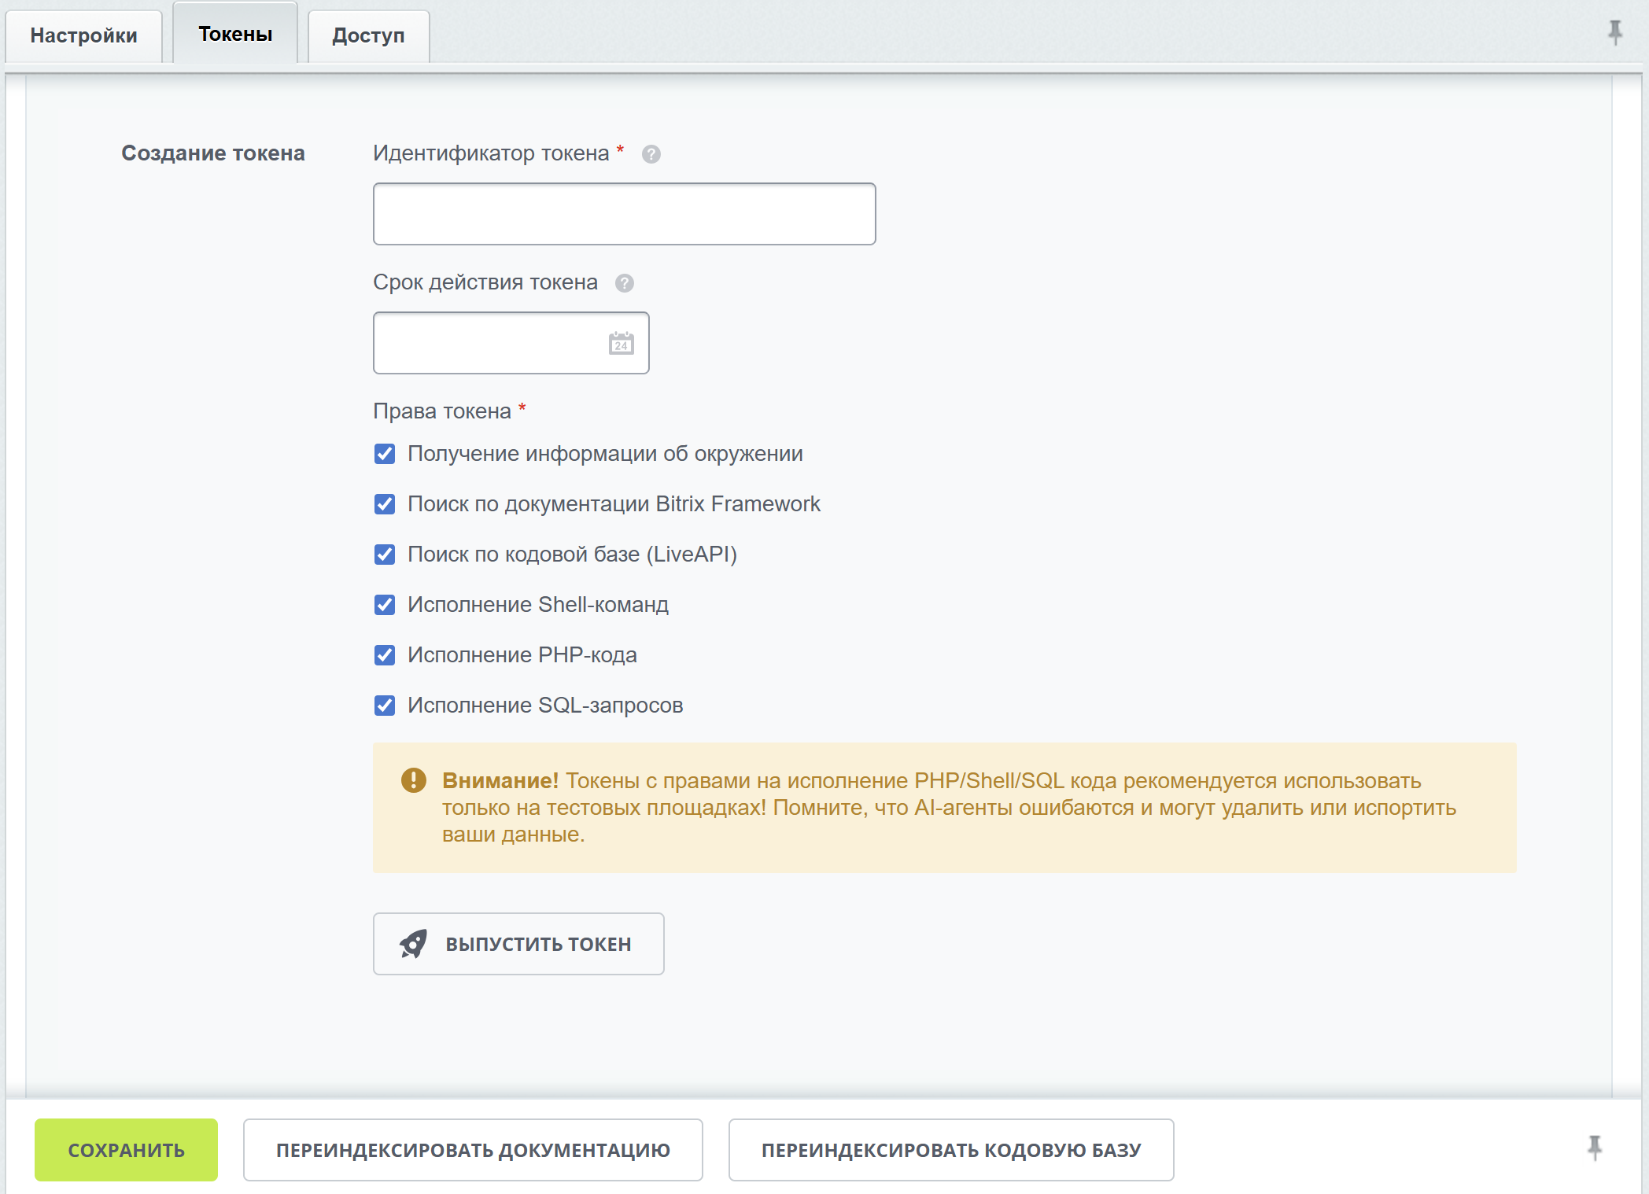Toggle Bitrix Framework documentation search checkbox
This screenshot has height=1194, width=1649.
(385, 504)
